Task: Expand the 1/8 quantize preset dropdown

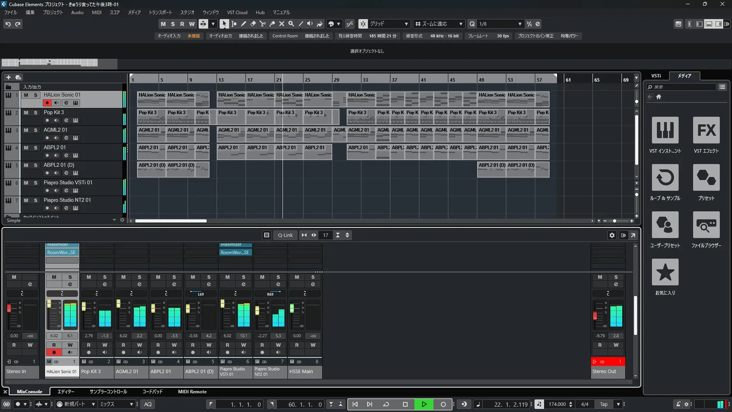Action: pyautogui.click(x=520, y=24)
